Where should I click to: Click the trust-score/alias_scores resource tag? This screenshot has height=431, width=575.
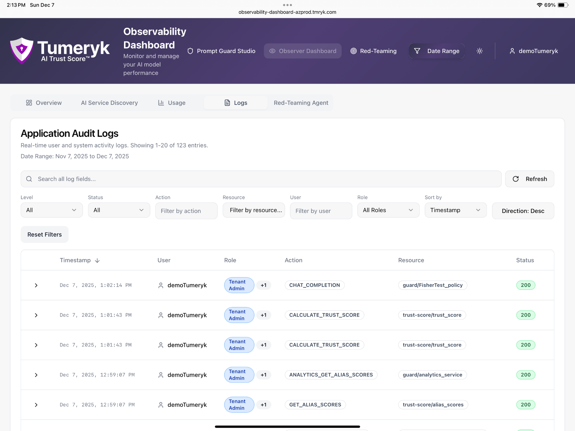(x=433, y=405)
